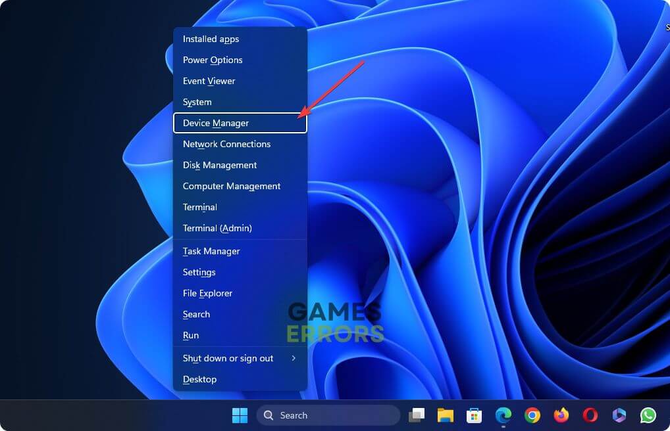Viewport: 670px width, 431px height.
Task: Choose Power Options in the menu
Action: coord(240,60)
